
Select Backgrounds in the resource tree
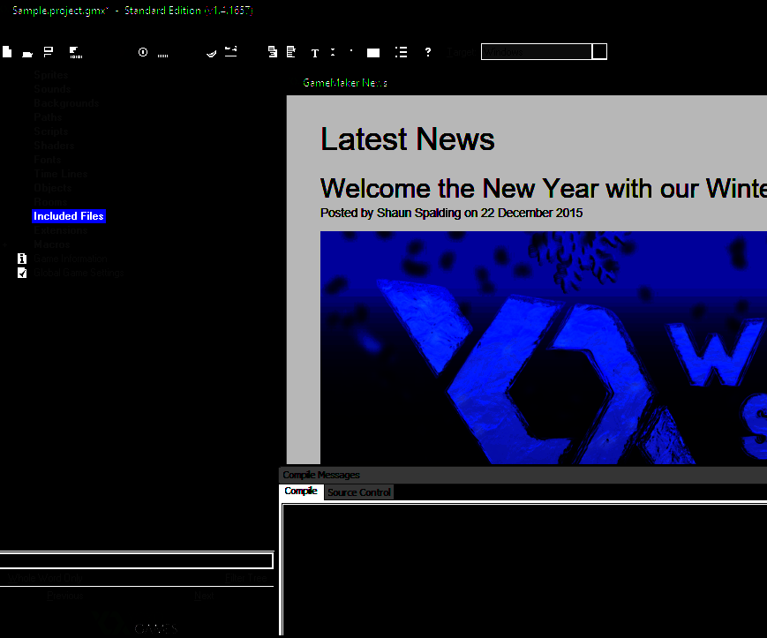point(66,103)
